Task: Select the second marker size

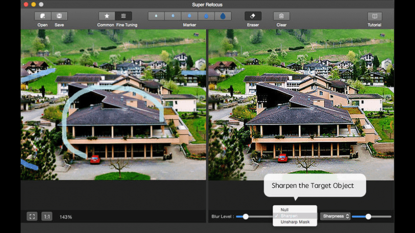Action: (x=173, y=16)
